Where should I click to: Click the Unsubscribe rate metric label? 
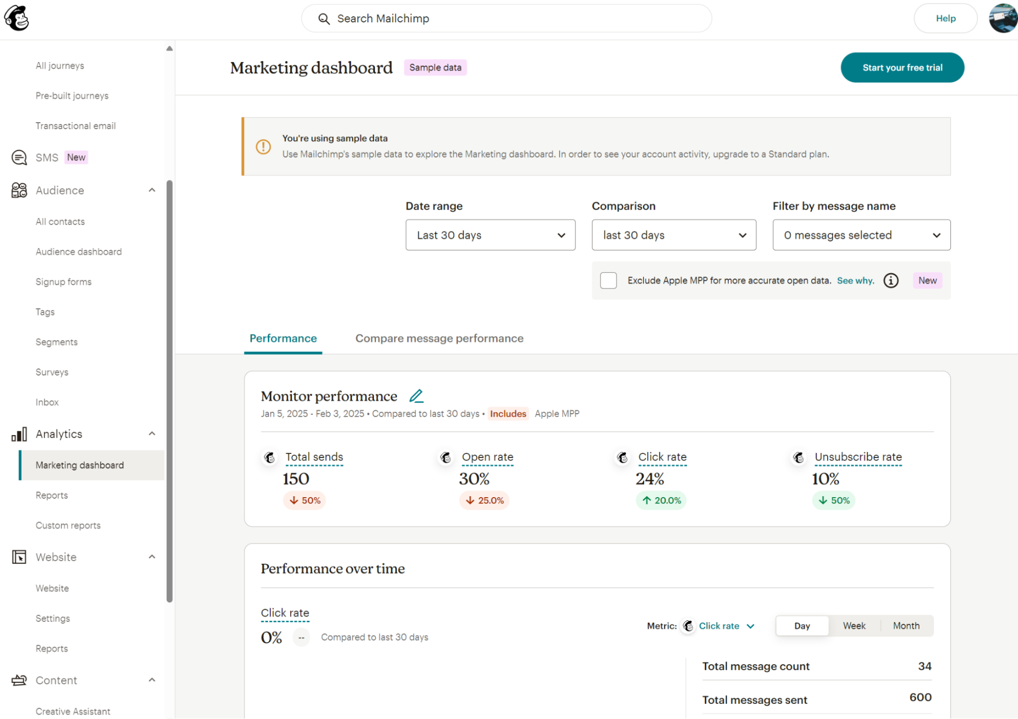click(x=858, y=457)
